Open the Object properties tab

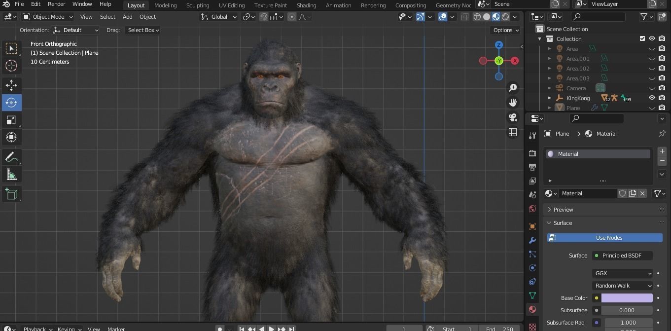point(532,226)
